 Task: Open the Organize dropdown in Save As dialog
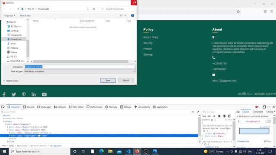[x=9, y=15]
